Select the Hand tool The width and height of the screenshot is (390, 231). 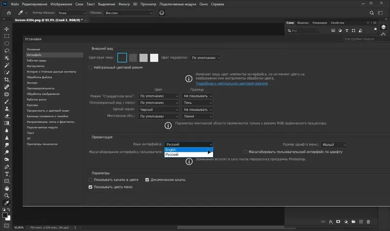click(7, 188)
